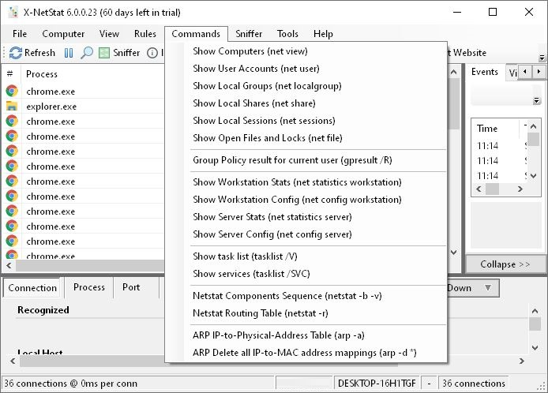The image size is (548, 393).
Task: Switch to the Connection tab
Action: (x=32, y=288)
